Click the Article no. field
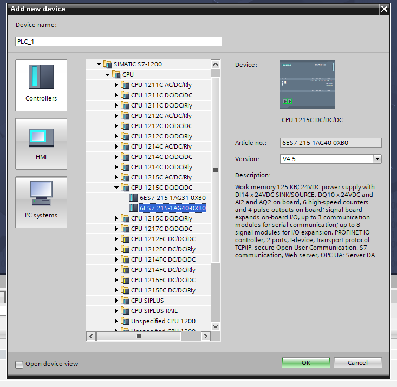Screen dimensions: 397x387 click(x=331, y=143)
